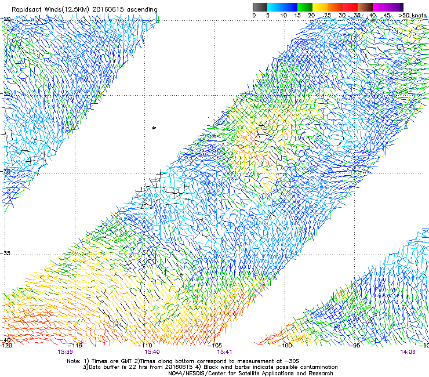The width and height of the screenshot is (429, 377).
Task: Click the -110 longitude axis label
Action: click(x=146, y=346)
